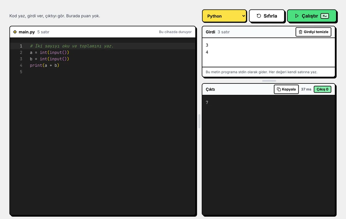Click the "5 satır" line count label
Screen dimensions: 346x219
43,32
